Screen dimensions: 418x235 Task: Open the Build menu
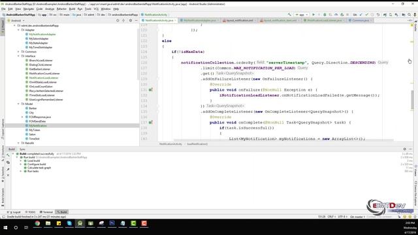72,8
